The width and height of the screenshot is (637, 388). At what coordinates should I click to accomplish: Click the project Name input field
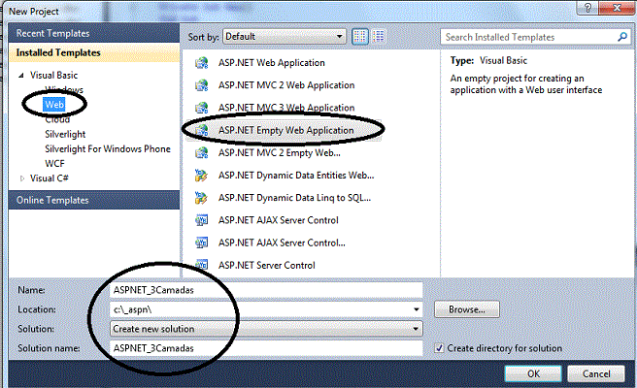266,290
